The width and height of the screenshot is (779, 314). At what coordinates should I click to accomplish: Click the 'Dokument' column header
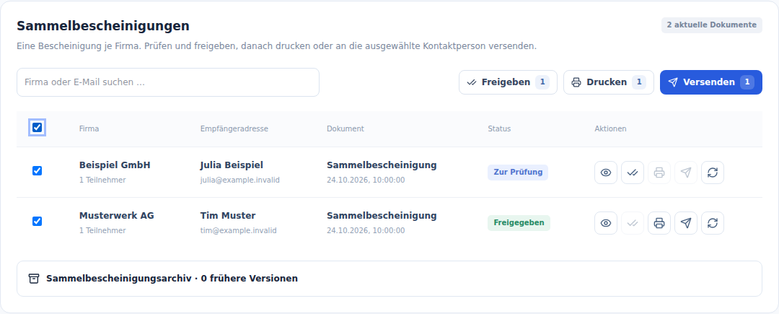click(x=346, y=128)
